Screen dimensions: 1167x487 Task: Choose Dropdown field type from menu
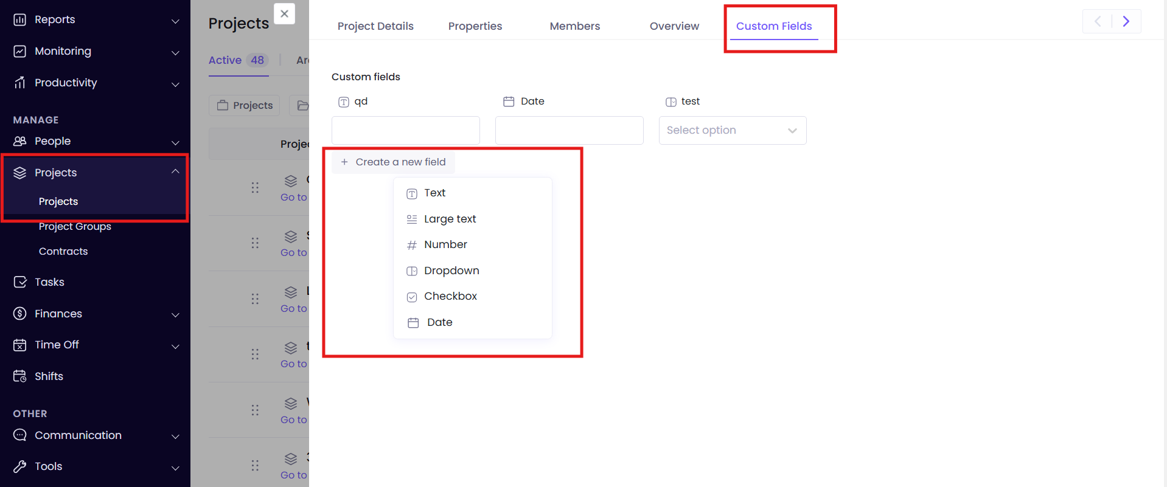[451, 271]
